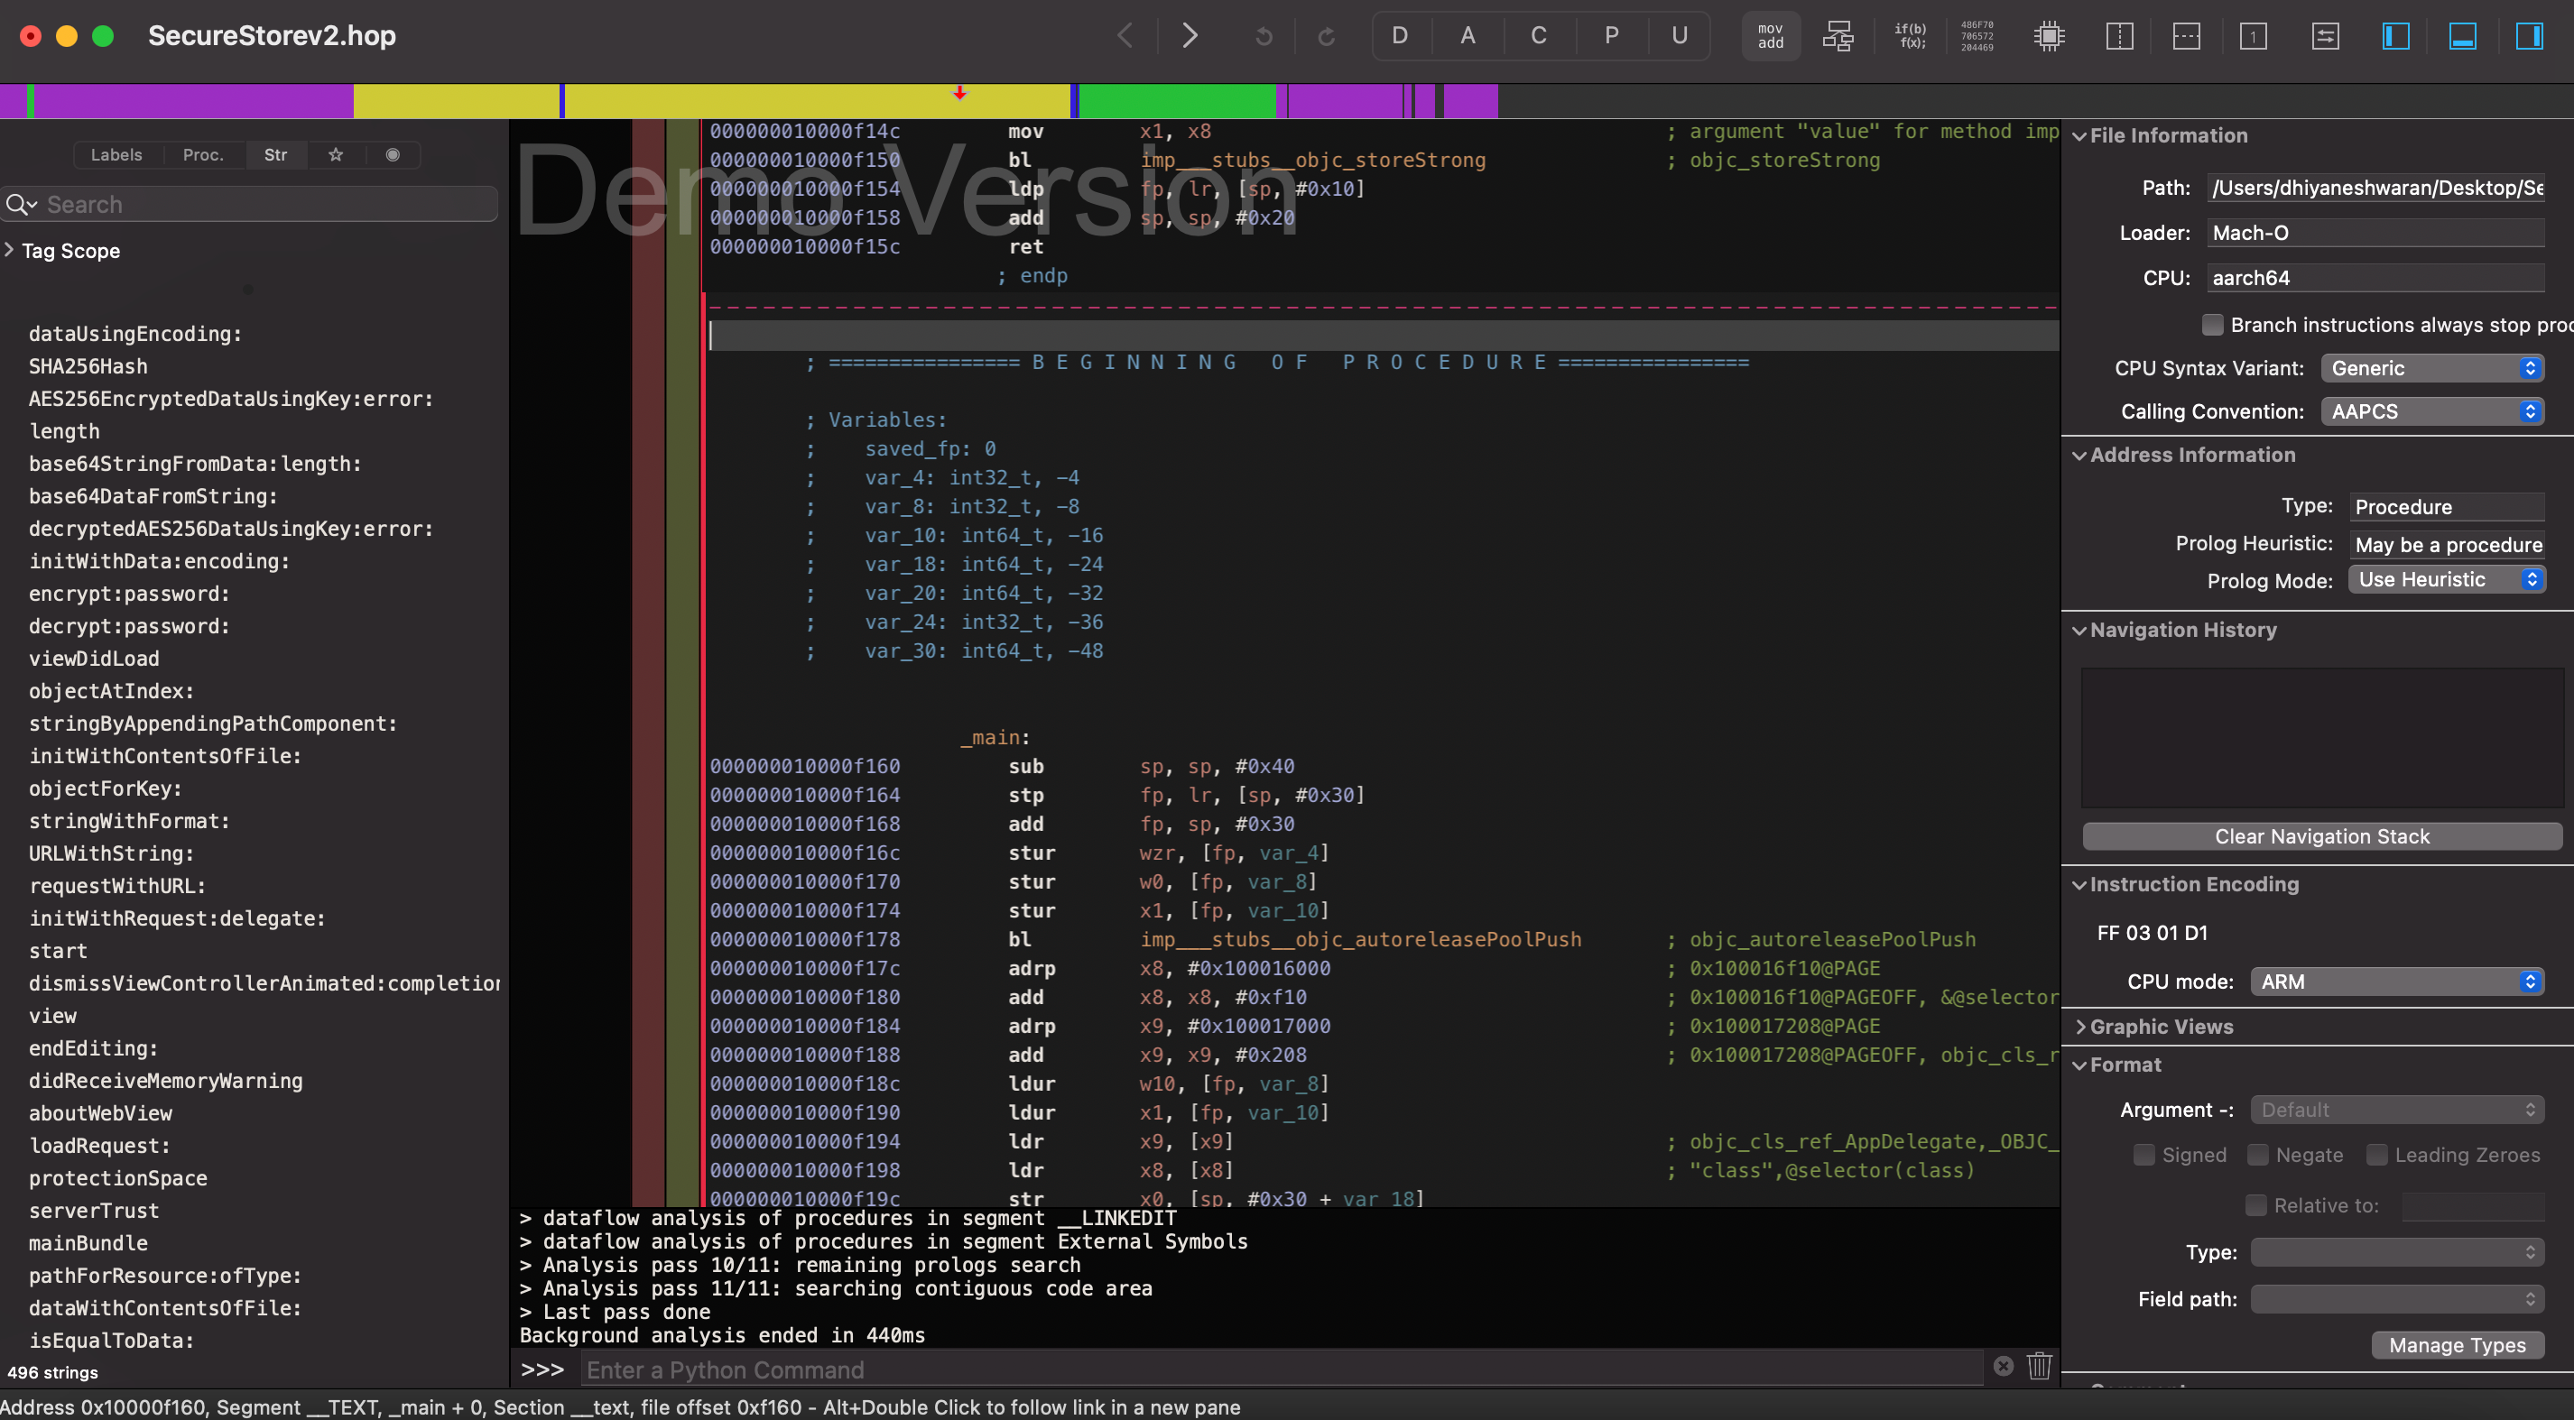This screenshot has height=1420, width=2574.
Task: Expand the Graphic Views section
Action: click(2079, 1027)
